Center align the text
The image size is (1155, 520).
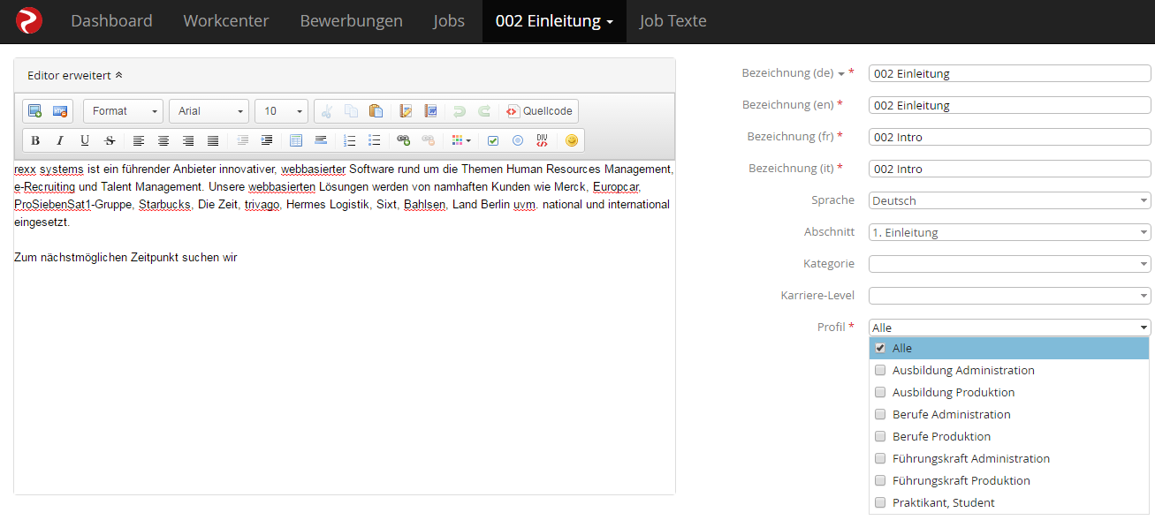163,140
